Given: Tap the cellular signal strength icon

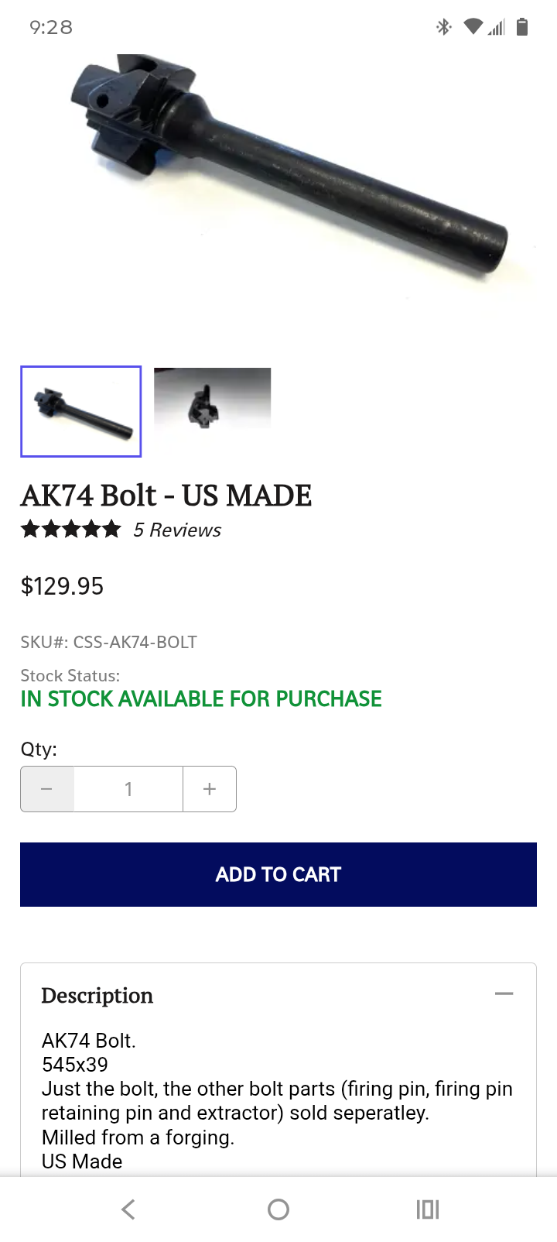Looking at the screenshot, I should point(497,27).
